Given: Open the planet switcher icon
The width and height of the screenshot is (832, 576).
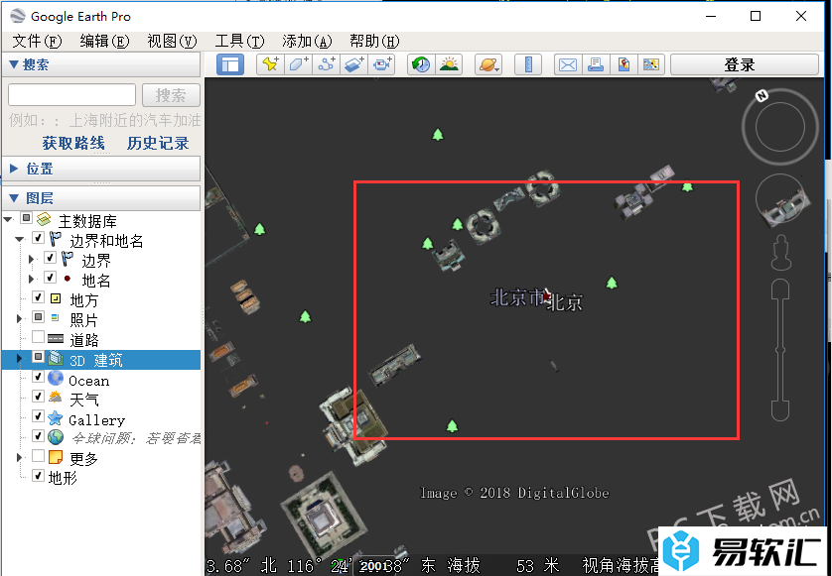Looking at the screenshot, I should (488, 64).
